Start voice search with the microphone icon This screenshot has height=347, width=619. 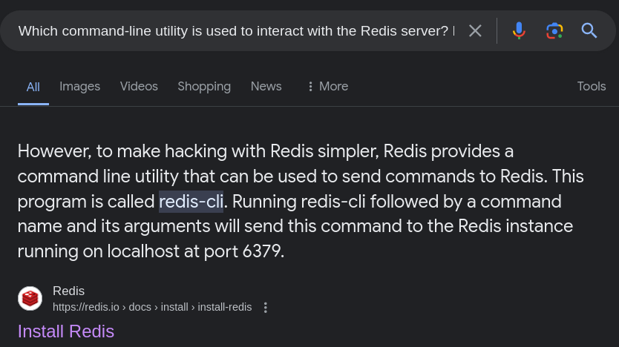[519, 30]
